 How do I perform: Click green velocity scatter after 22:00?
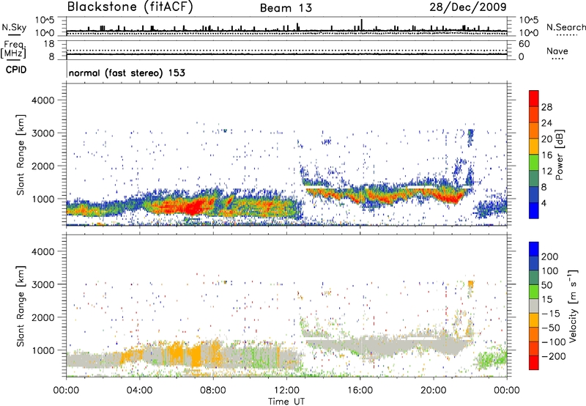[492, 360]
